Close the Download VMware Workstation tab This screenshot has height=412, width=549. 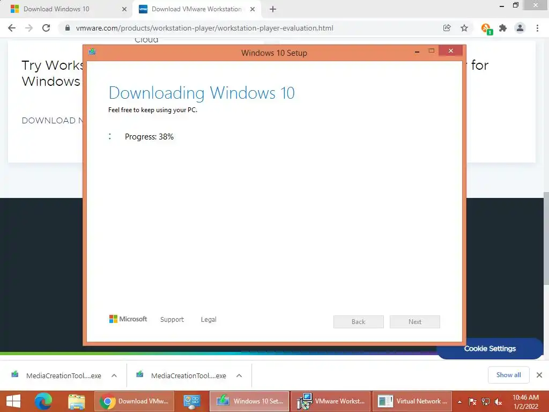pyautogui.click(x=253, y=9)
